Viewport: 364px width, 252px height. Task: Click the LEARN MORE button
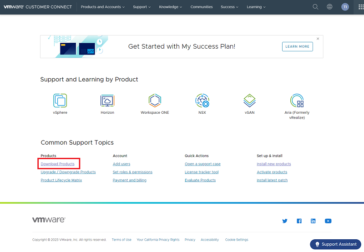point(298,47)
